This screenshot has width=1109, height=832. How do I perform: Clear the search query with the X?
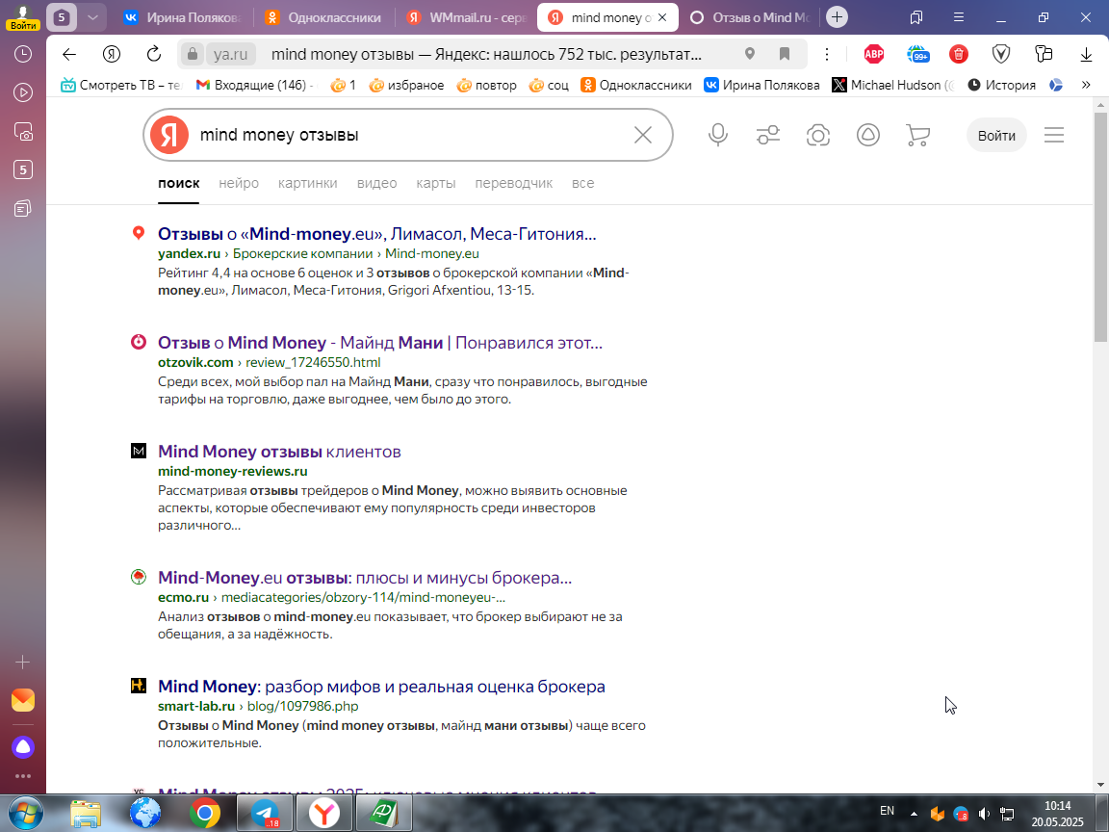coord(642,135)
